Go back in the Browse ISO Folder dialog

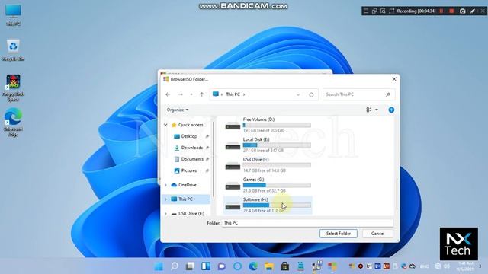(168, 94)
